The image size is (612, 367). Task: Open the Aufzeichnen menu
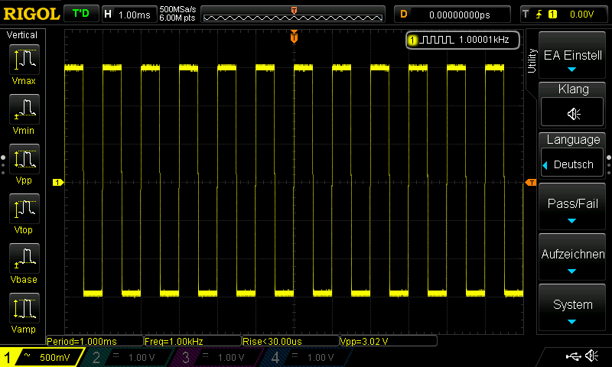tap(573, 258)
